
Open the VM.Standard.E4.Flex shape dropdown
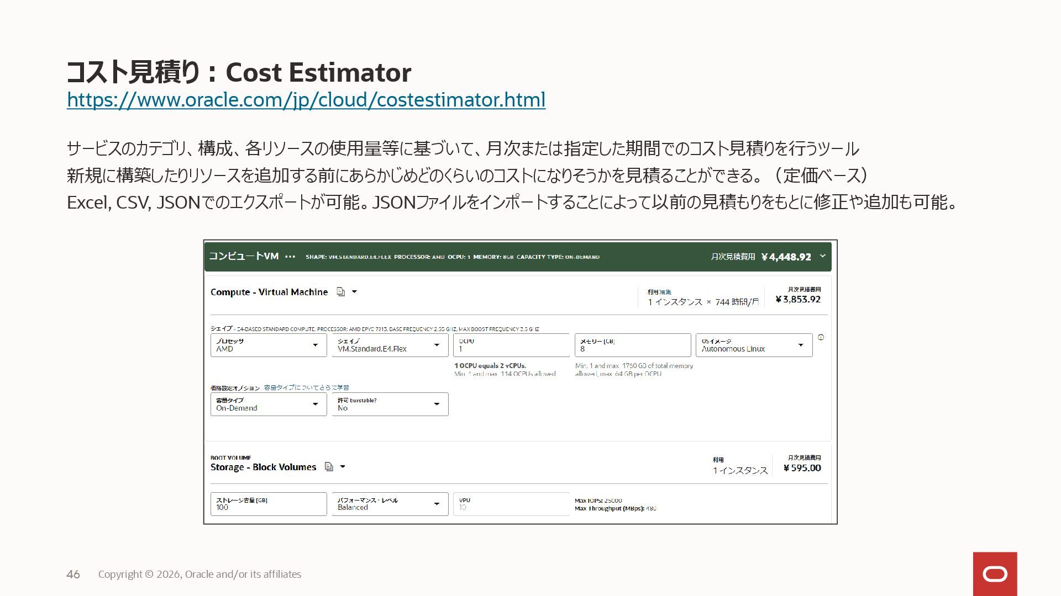[x=390, y=345]
